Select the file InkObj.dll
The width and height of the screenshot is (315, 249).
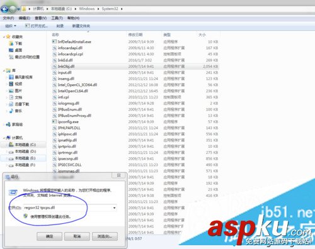pyautogui.click(x=135, y=66)
